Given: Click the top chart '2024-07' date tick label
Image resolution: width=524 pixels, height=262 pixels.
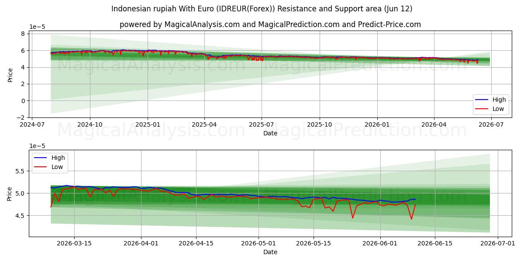Looking at the screenshot, I should point(33,124).
